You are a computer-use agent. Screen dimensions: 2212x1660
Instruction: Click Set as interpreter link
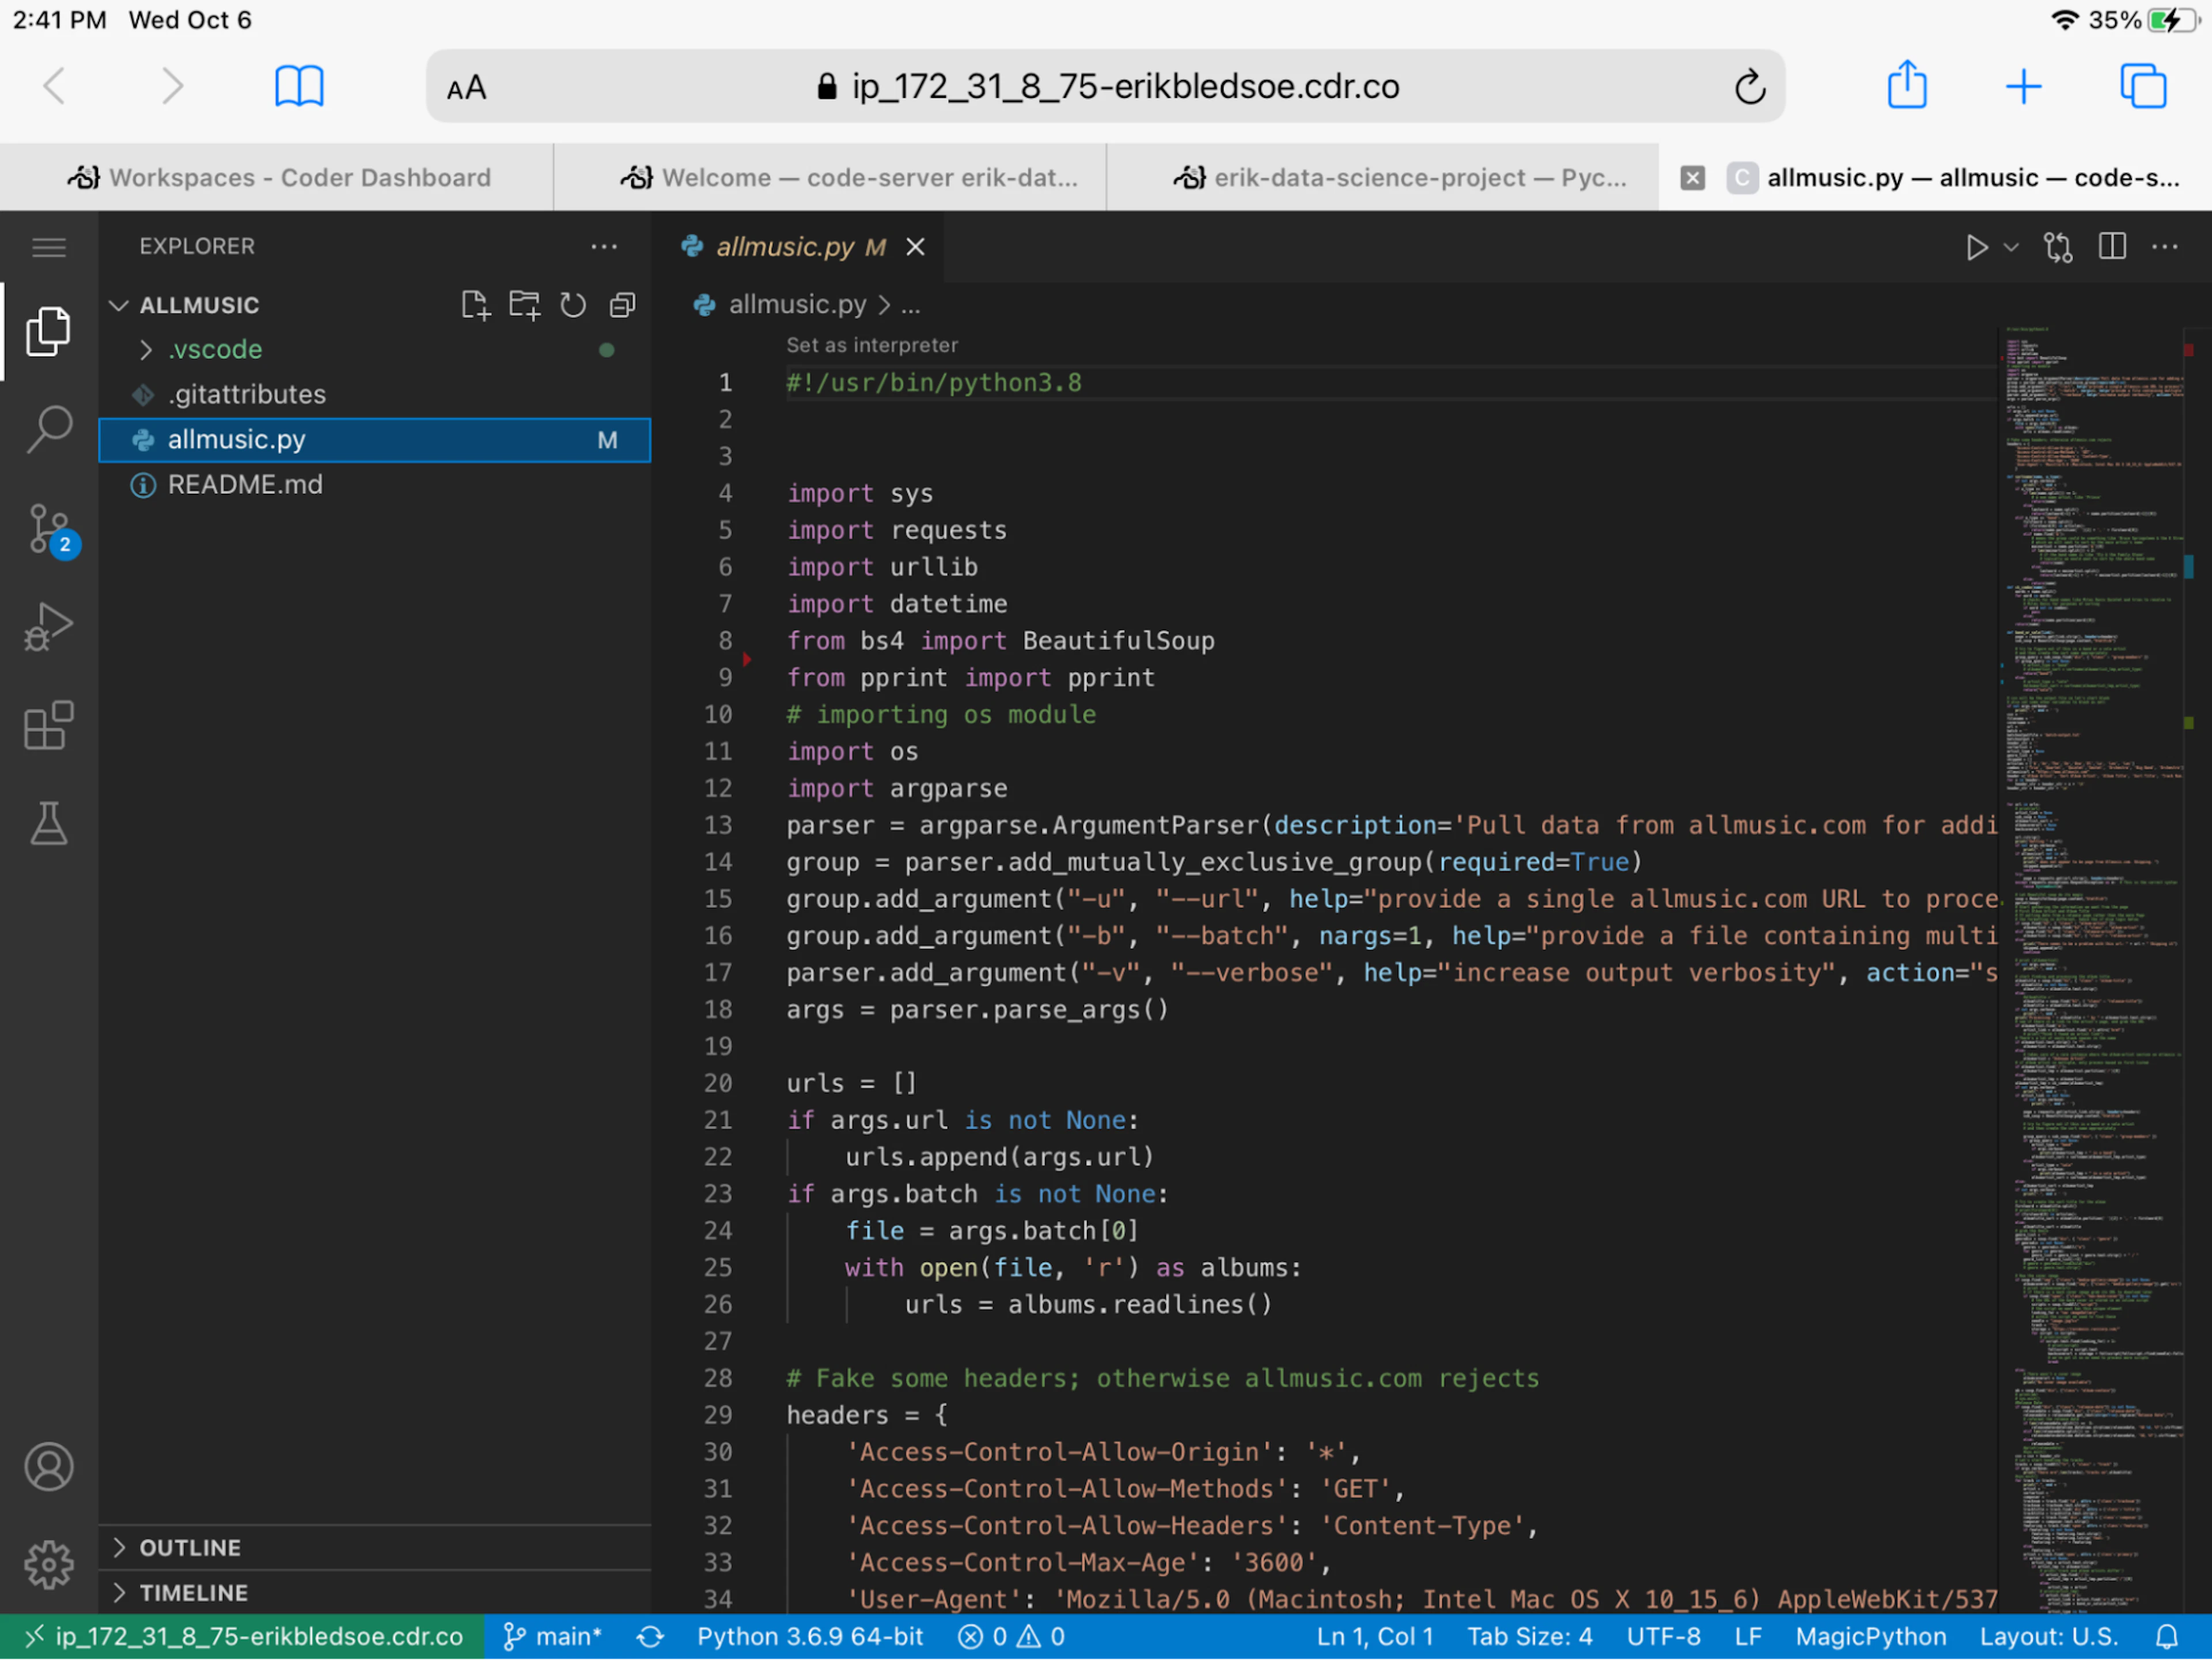[x=872, y=345]
